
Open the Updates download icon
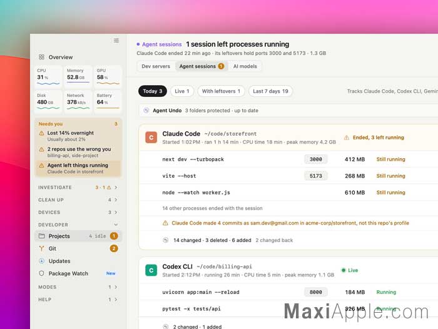[x=42, y=261]
